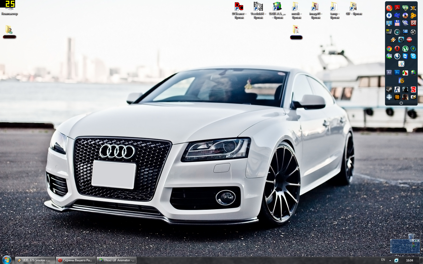Launch Fraps monitor icon showing 99

(389, 32)
